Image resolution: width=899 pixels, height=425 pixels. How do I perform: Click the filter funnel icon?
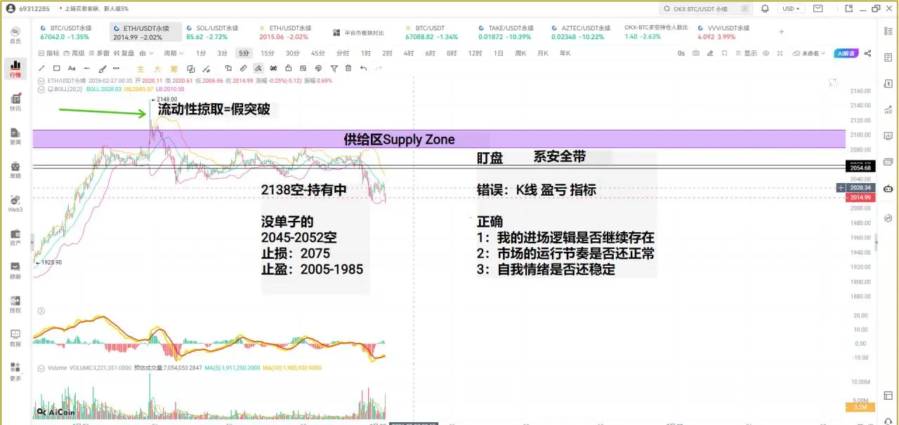click(x=334, y=68)
